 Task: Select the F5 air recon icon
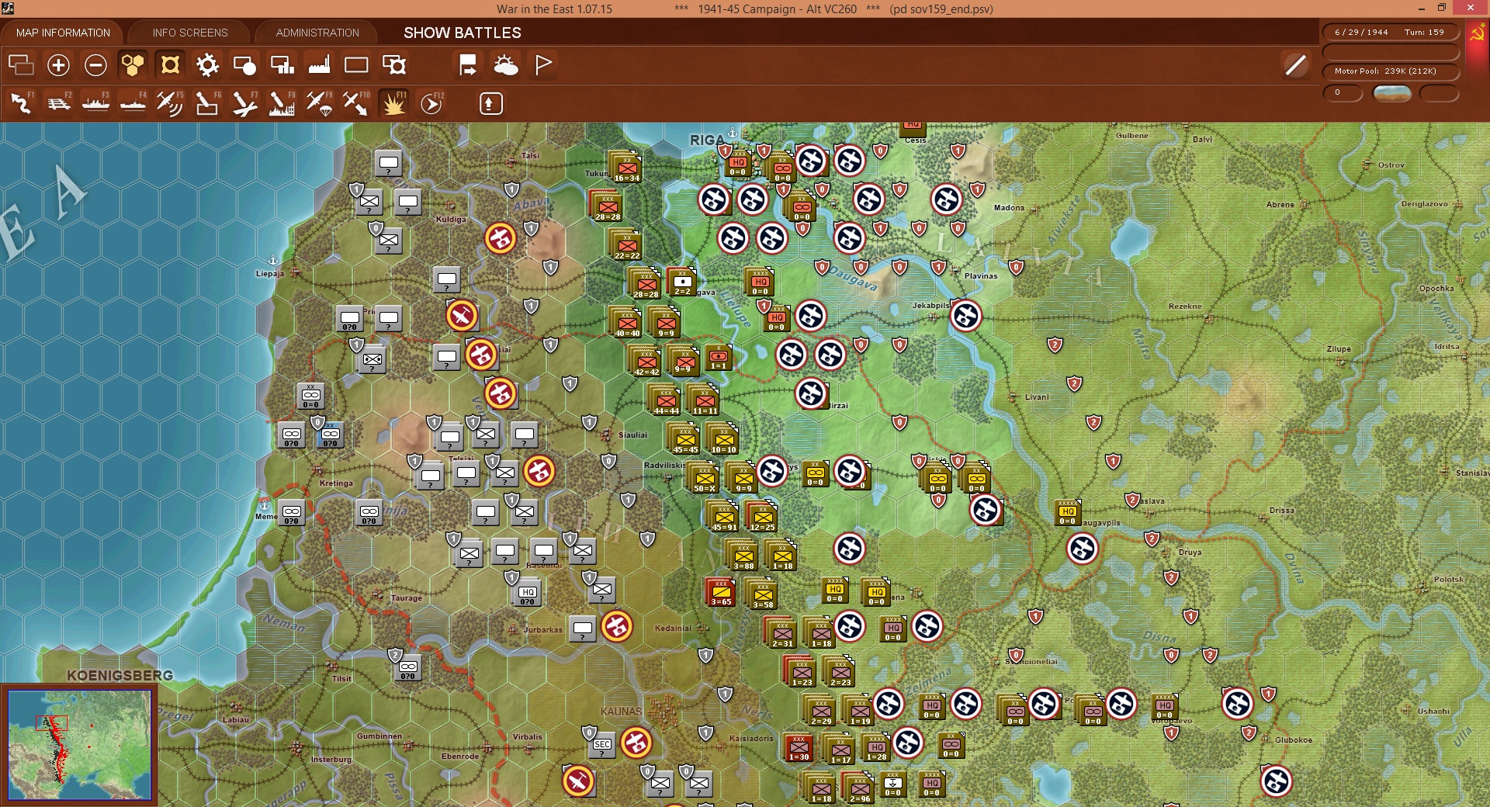(x=170, y=103)
